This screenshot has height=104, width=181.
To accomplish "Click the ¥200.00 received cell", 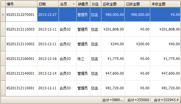I will pyautogui.click(x=137, y=44).
